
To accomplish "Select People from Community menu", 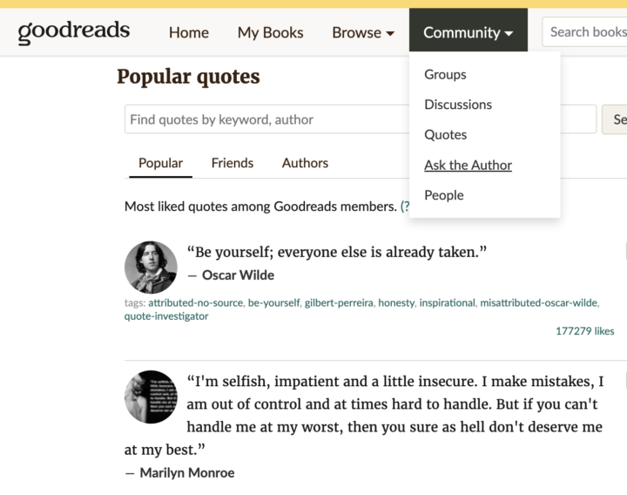I will tap(444, 195).
